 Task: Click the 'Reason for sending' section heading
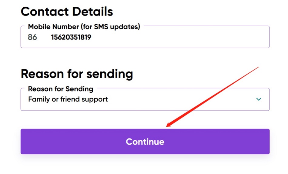(77, 74)
